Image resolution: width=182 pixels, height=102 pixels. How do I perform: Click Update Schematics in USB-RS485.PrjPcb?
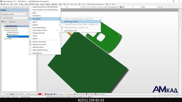(x=45, y=7)
